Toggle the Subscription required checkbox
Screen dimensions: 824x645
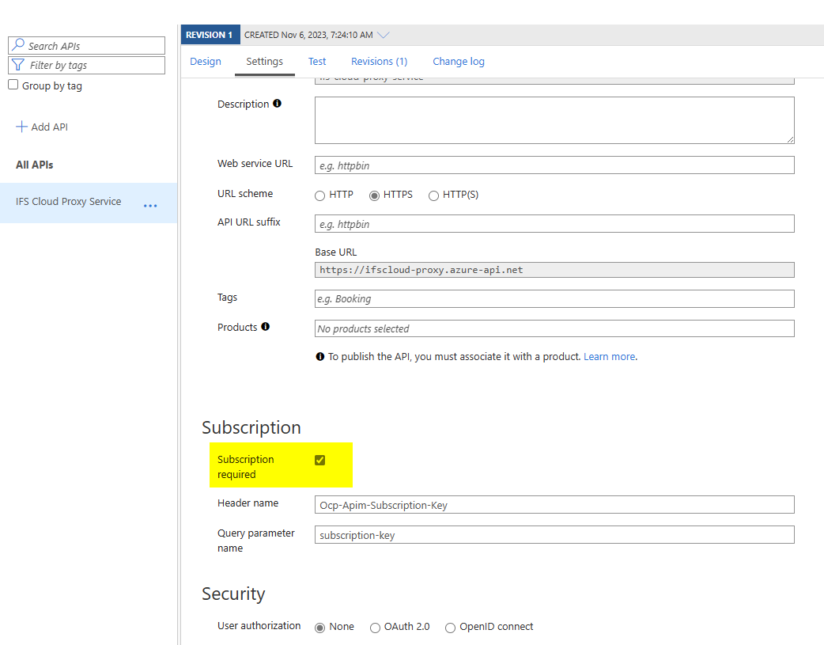click(x=319, y=460)
